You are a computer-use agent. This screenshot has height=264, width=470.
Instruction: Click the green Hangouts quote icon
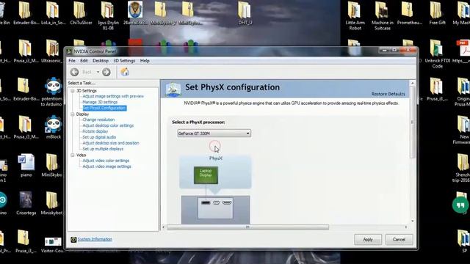coord(460,205)
